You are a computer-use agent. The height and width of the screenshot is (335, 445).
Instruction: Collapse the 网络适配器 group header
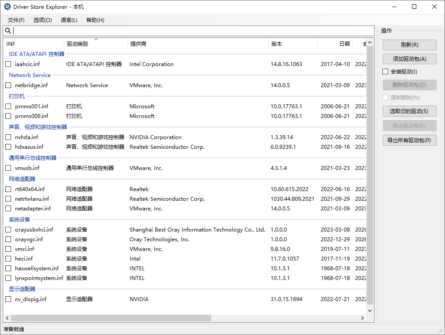click(22, 179)
